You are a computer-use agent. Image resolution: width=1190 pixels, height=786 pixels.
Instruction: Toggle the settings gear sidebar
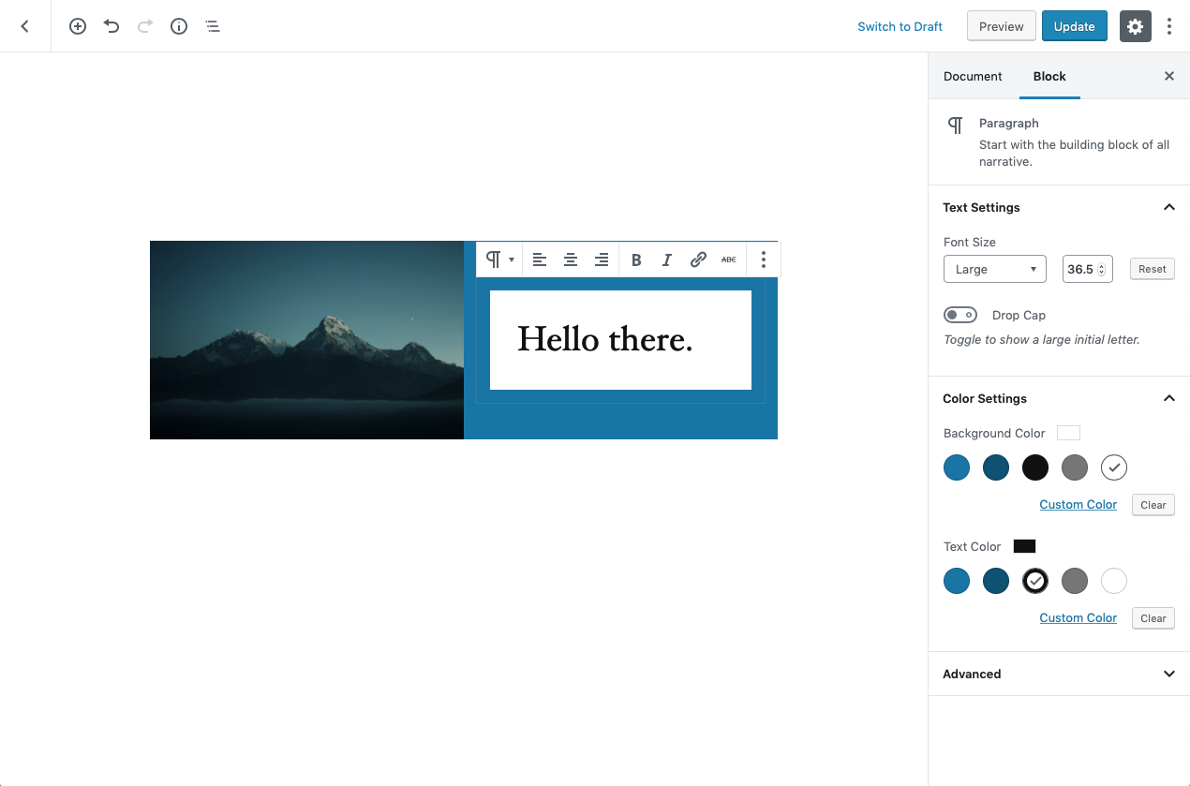1135,26
